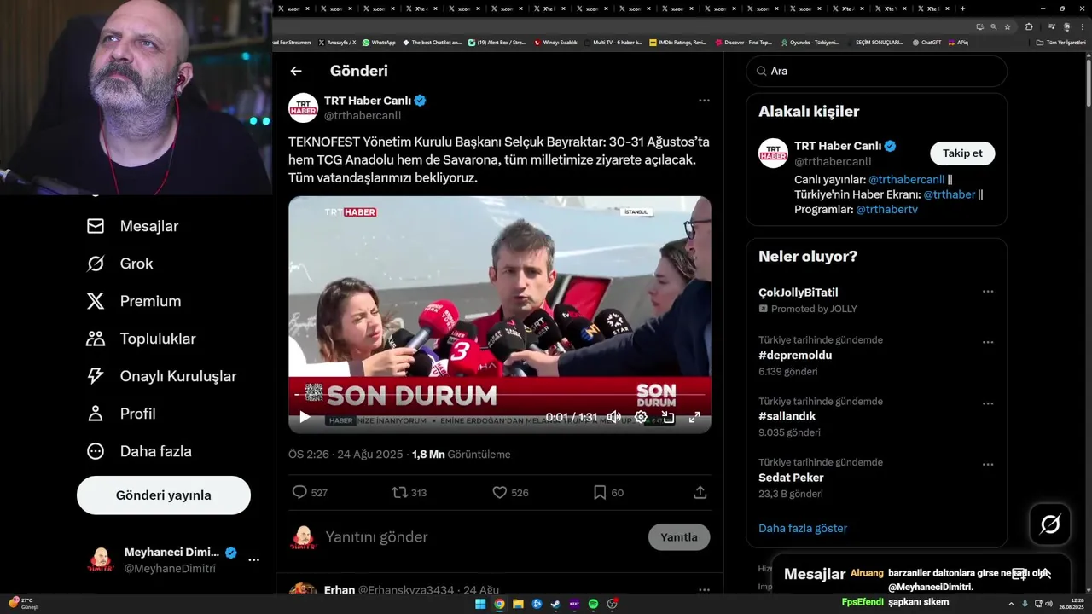Open Onaylı Kuruluşlar page

[x=161, y=376]
